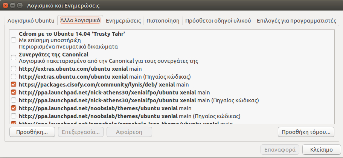Tick the Συνεργάτες της Canonical checkbox
The image size is (343, 158).
pyautogui.click(x=14, y=58)
